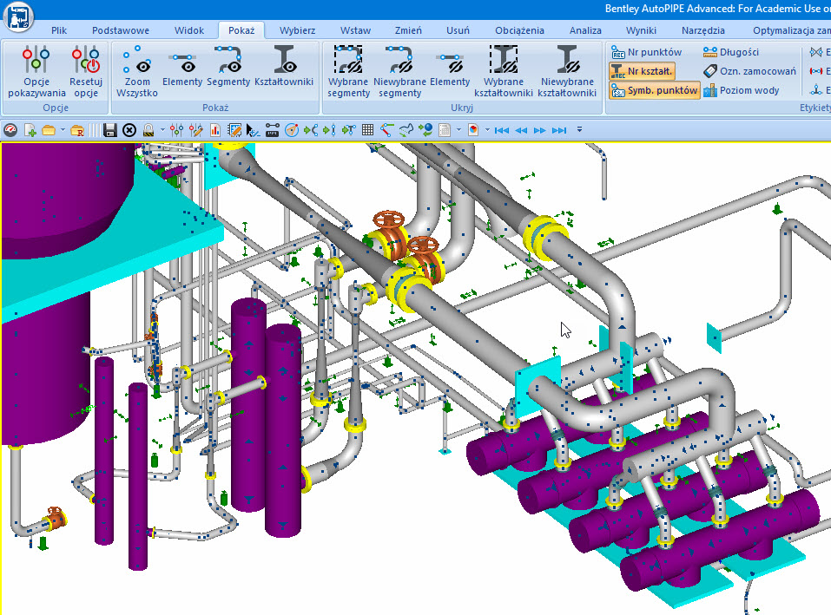Open a model with the folder icon
Image resolution: width=831 pixels, height=615 pixels.
[49, 129]
